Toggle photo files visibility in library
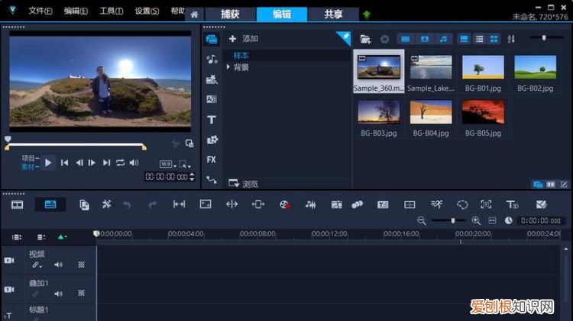Image resolution: width=573 pixels, height=321 pixels. pos(424,39)
